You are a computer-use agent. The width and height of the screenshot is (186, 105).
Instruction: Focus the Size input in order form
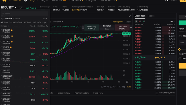[182, 42]
